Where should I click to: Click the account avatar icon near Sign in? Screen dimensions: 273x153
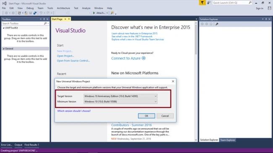(x=270, y=8)
